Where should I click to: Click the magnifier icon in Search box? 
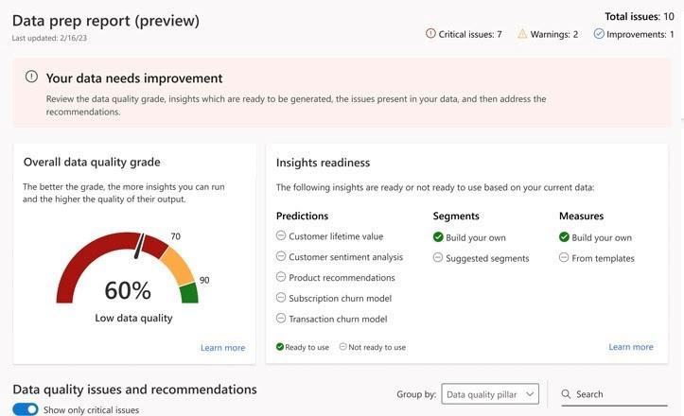(566, 394)
